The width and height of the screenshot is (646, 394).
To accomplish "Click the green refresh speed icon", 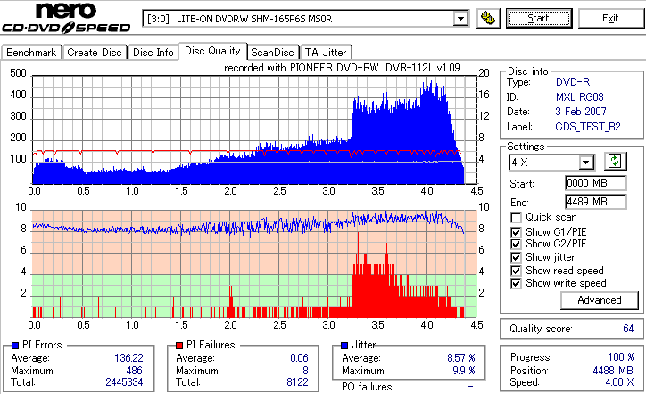I will pos(615,162).
